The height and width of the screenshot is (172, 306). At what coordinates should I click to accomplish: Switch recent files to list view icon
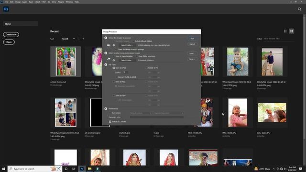285,31
